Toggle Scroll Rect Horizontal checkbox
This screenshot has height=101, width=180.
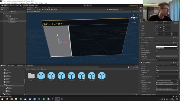[x=156, y=67]
